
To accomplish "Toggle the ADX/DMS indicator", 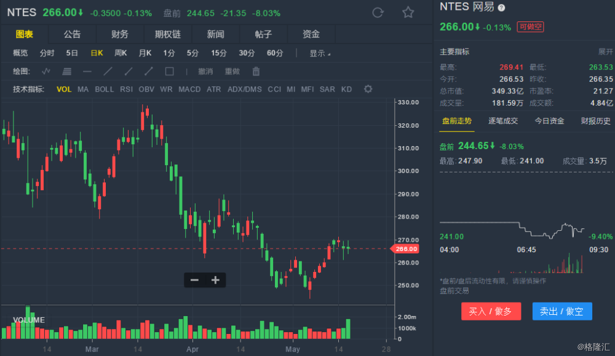I will (245, 89).
